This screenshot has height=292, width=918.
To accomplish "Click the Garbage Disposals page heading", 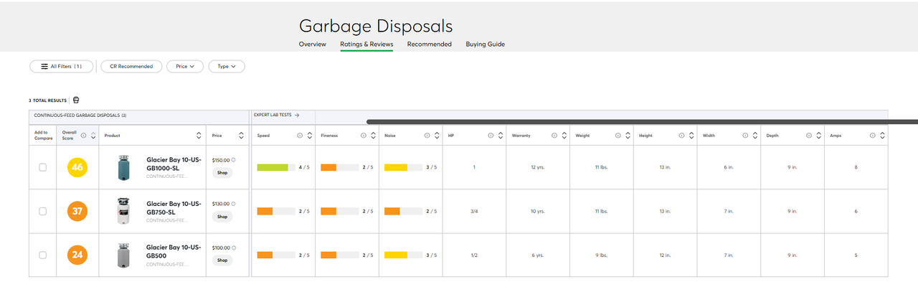I will [x=376, y=27].
